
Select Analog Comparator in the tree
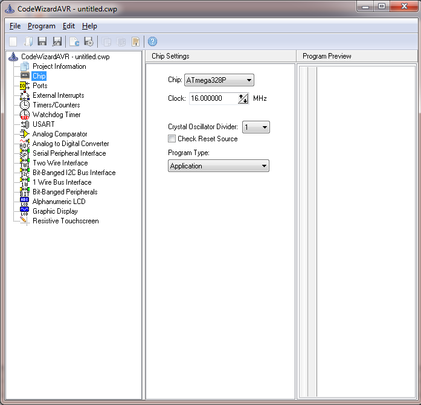click(x=60, y=134)
